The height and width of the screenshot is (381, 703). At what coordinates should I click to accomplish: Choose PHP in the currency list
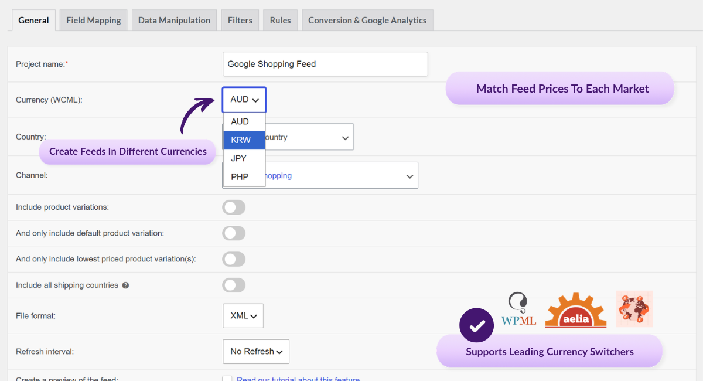(x=244, y=176)
